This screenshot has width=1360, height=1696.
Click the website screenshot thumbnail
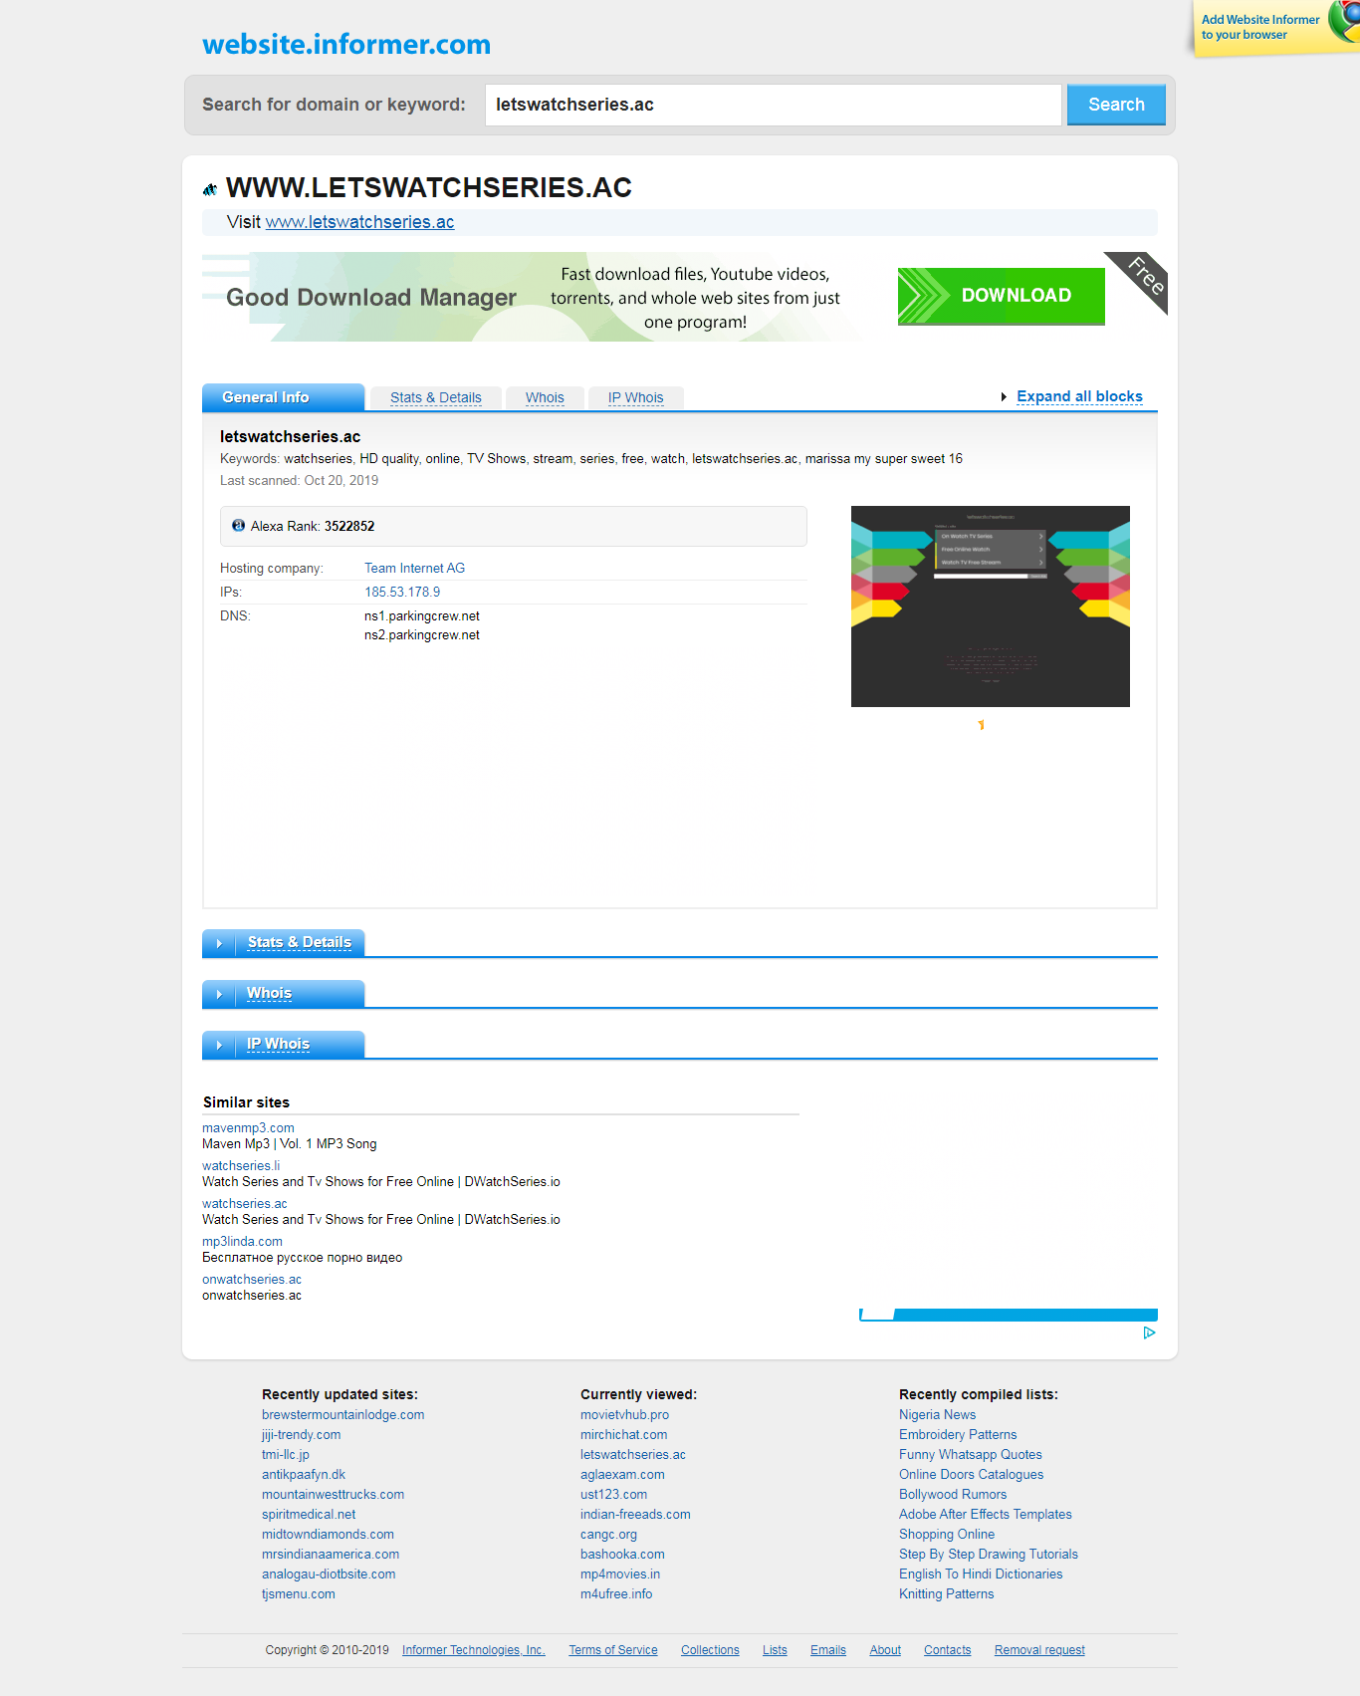pyautogui.click(x=990, y=606)
